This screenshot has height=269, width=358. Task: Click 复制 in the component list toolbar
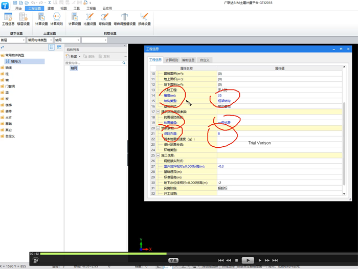104,56
